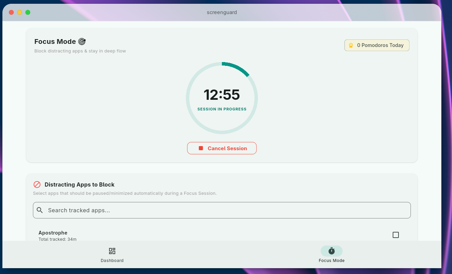Click the Focus Mode timer icon
This screenshot has width=452, height=274.
pyautogui.click(x=332, y=251)
